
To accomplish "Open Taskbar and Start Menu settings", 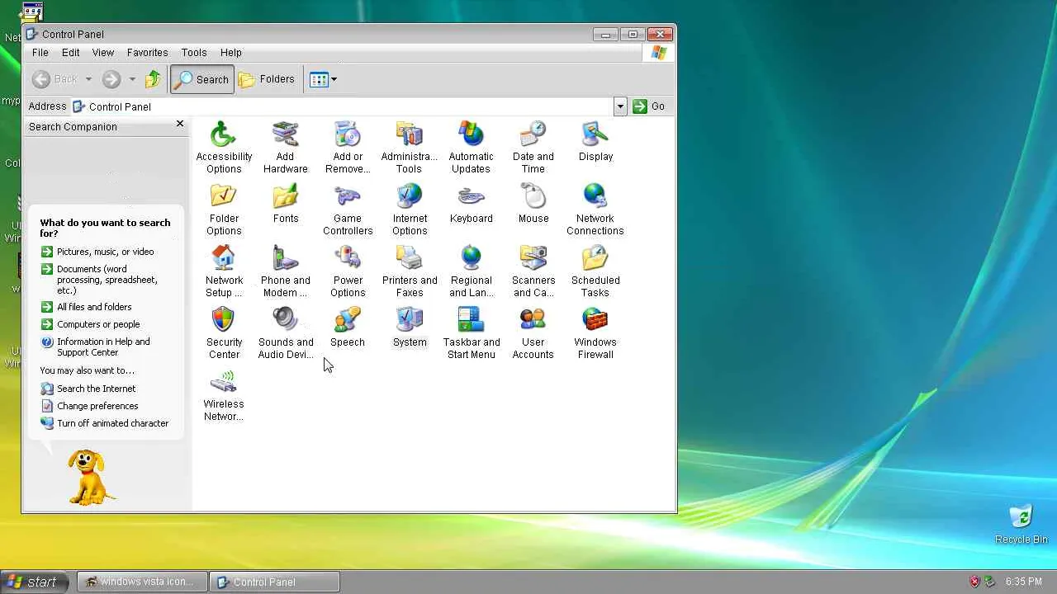I will 472,332.
